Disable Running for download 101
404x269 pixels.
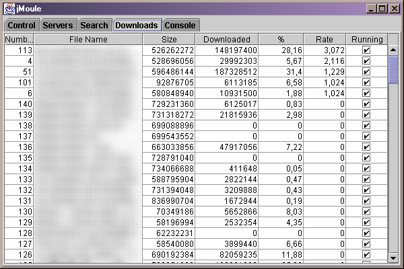[366, 82]
